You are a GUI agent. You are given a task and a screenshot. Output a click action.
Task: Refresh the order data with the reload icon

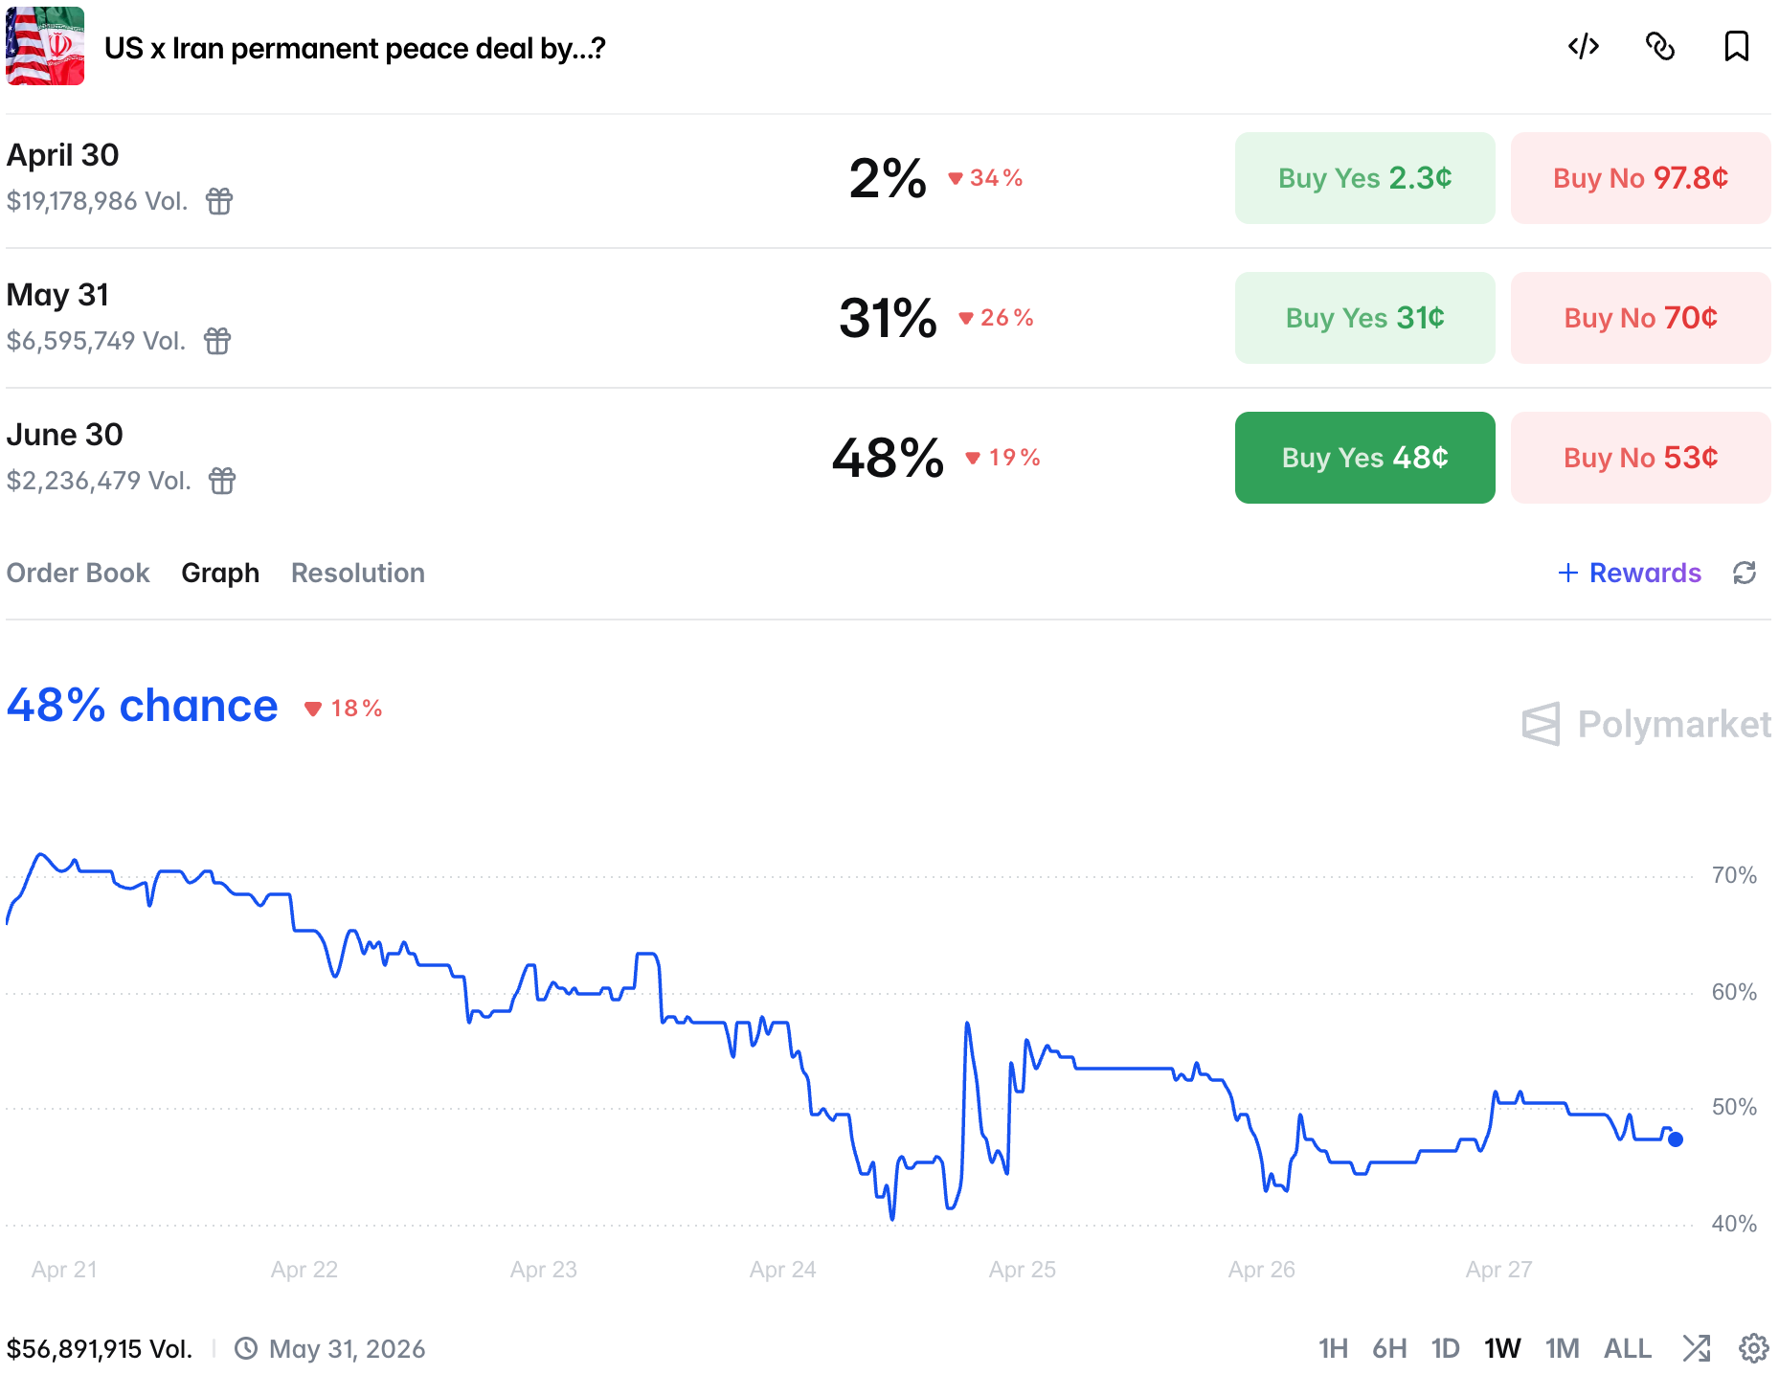coord(1745,573)
